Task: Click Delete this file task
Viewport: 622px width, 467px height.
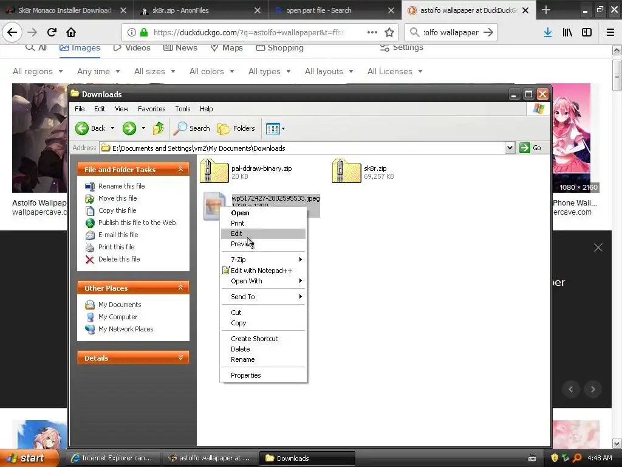Action: coord(119,259)
